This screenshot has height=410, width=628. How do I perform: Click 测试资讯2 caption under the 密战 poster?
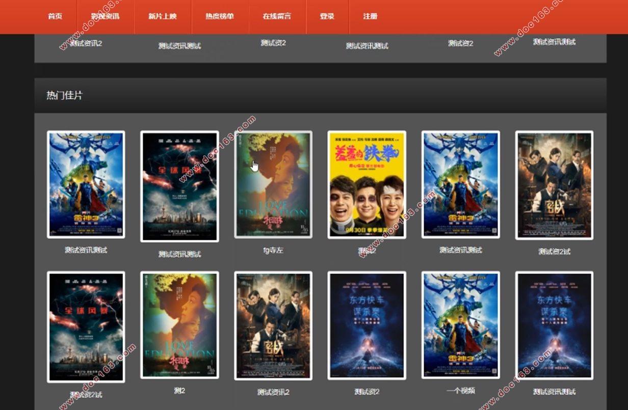pos(273,392)
